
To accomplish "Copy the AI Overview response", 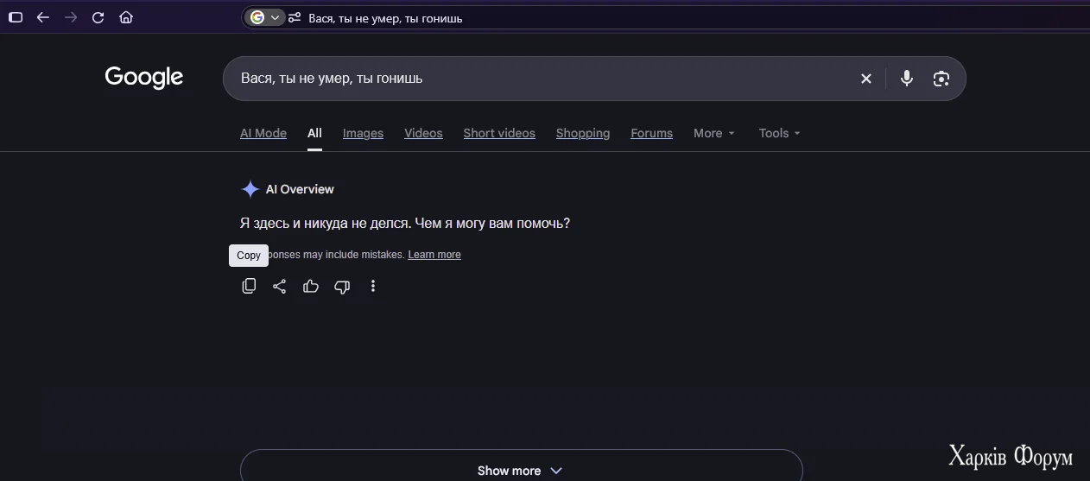I will 249,286.
